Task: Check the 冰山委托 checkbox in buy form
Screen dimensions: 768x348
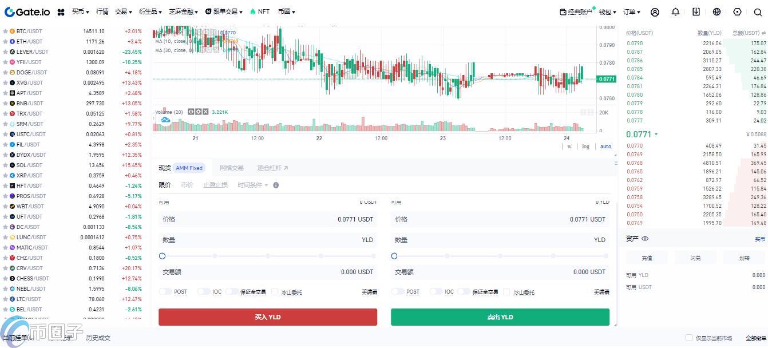Action: tap(275, 292)
